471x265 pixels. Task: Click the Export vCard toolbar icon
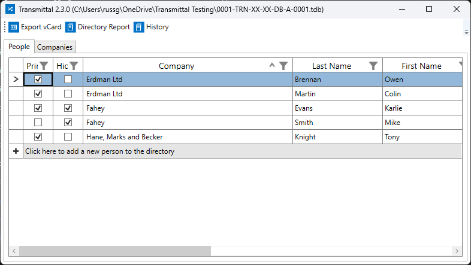(x=14, y=27)
